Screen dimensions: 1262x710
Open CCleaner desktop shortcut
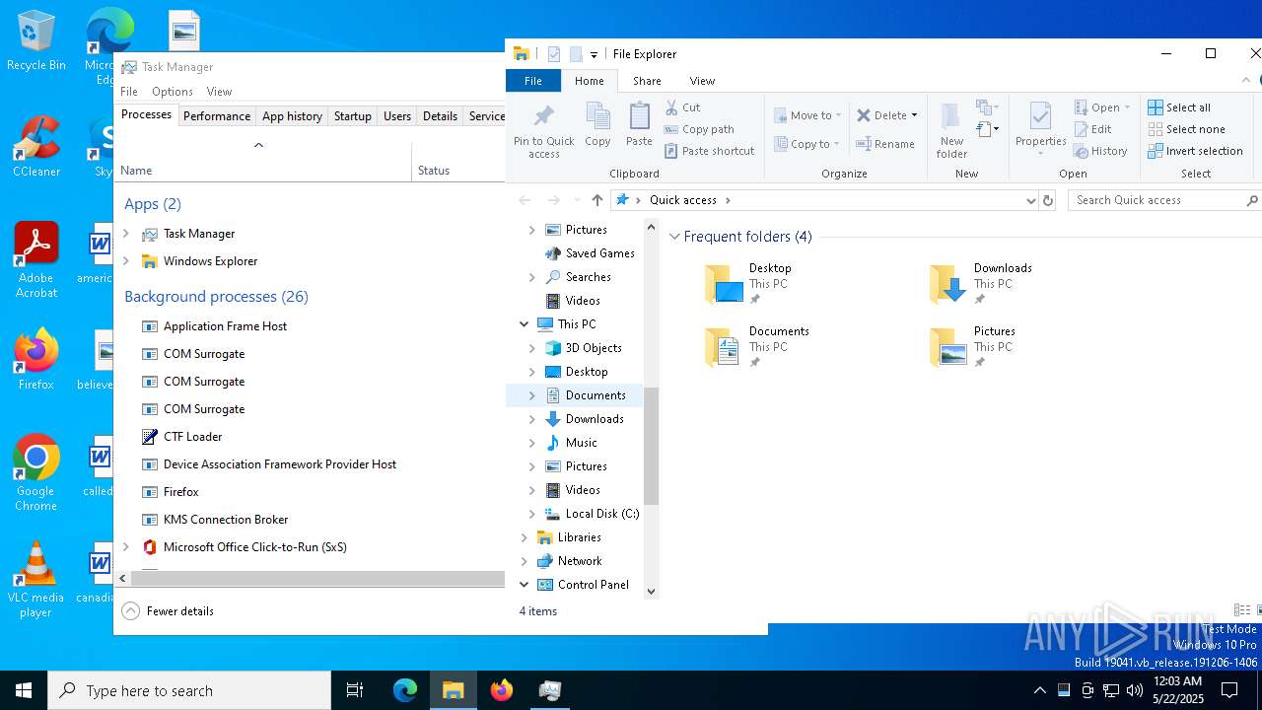[x=36, y=147]
